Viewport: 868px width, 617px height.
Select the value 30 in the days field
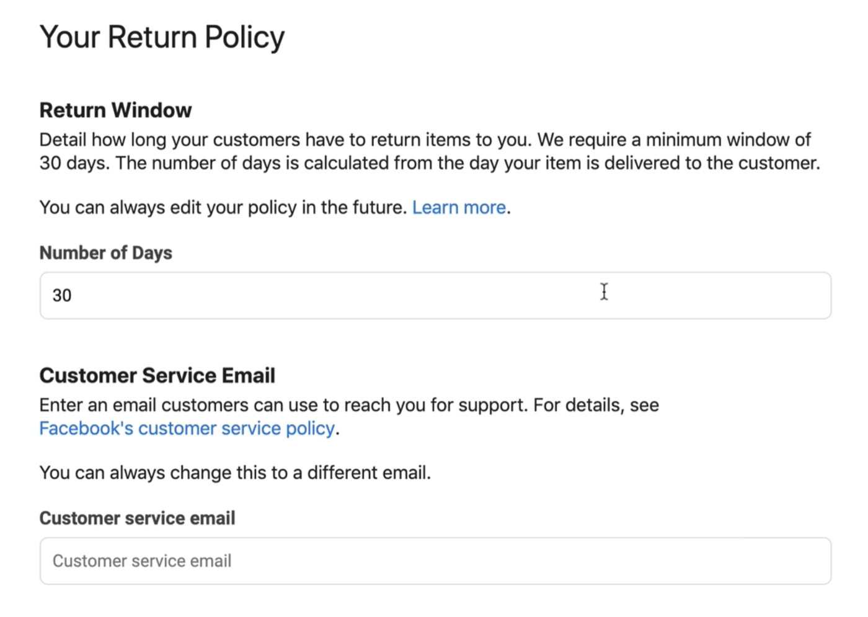pos(61,295)
